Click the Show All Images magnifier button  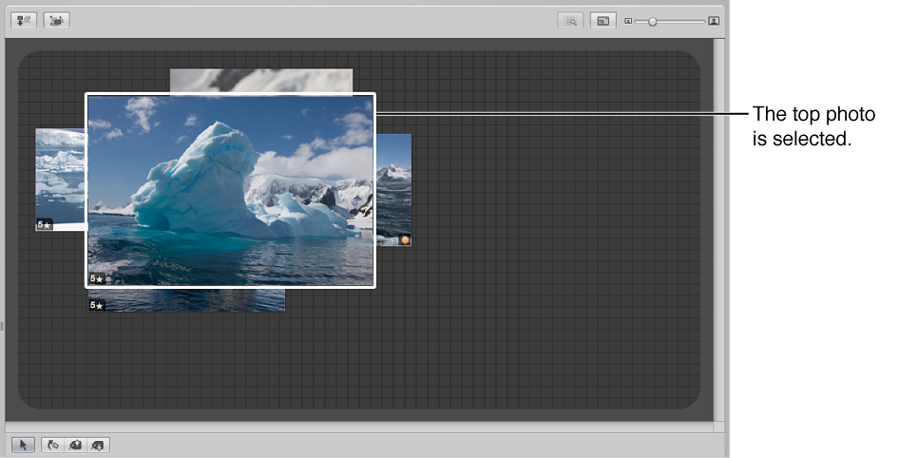click(570, 21)
